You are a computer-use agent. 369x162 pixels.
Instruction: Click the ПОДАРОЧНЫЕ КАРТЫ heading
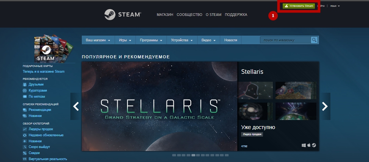coord(37,66)
